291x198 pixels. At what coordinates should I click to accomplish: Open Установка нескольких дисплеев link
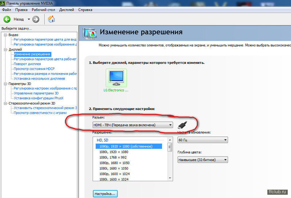(x=39, y=78)
